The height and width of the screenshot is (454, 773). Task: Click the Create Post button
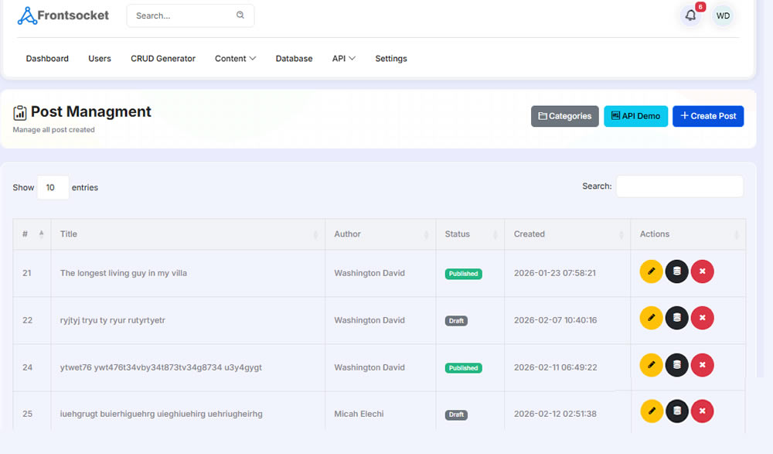point(707,116)
